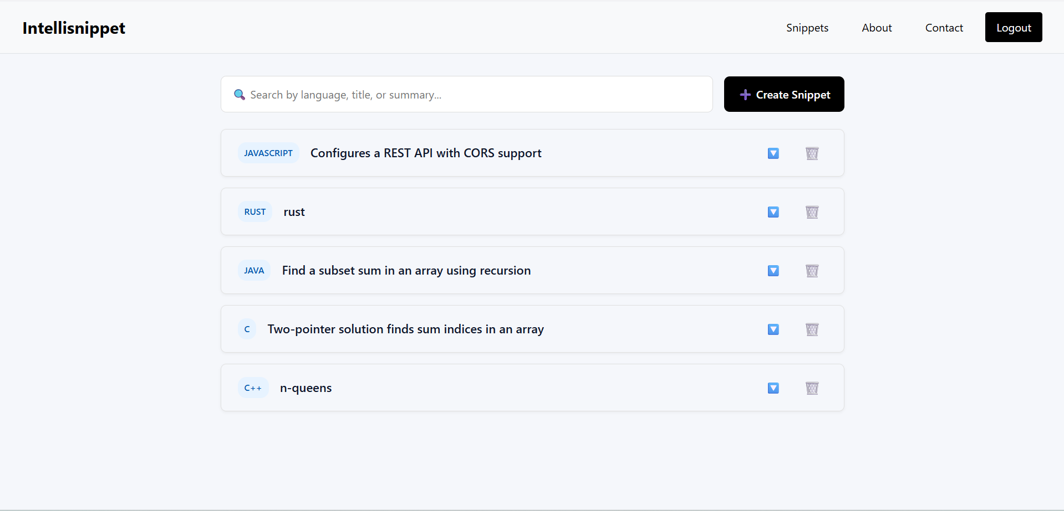Delete the rust snippet
Image resolution: width=1064 pixels, height=511 pixels.
812,211
